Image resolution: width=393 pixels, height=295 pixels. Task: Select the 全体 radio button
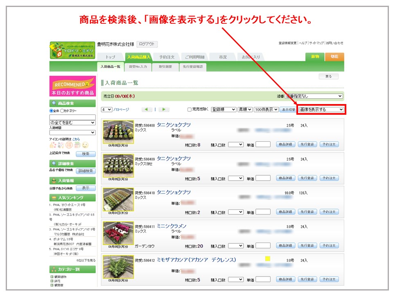(x=51, y=111)
